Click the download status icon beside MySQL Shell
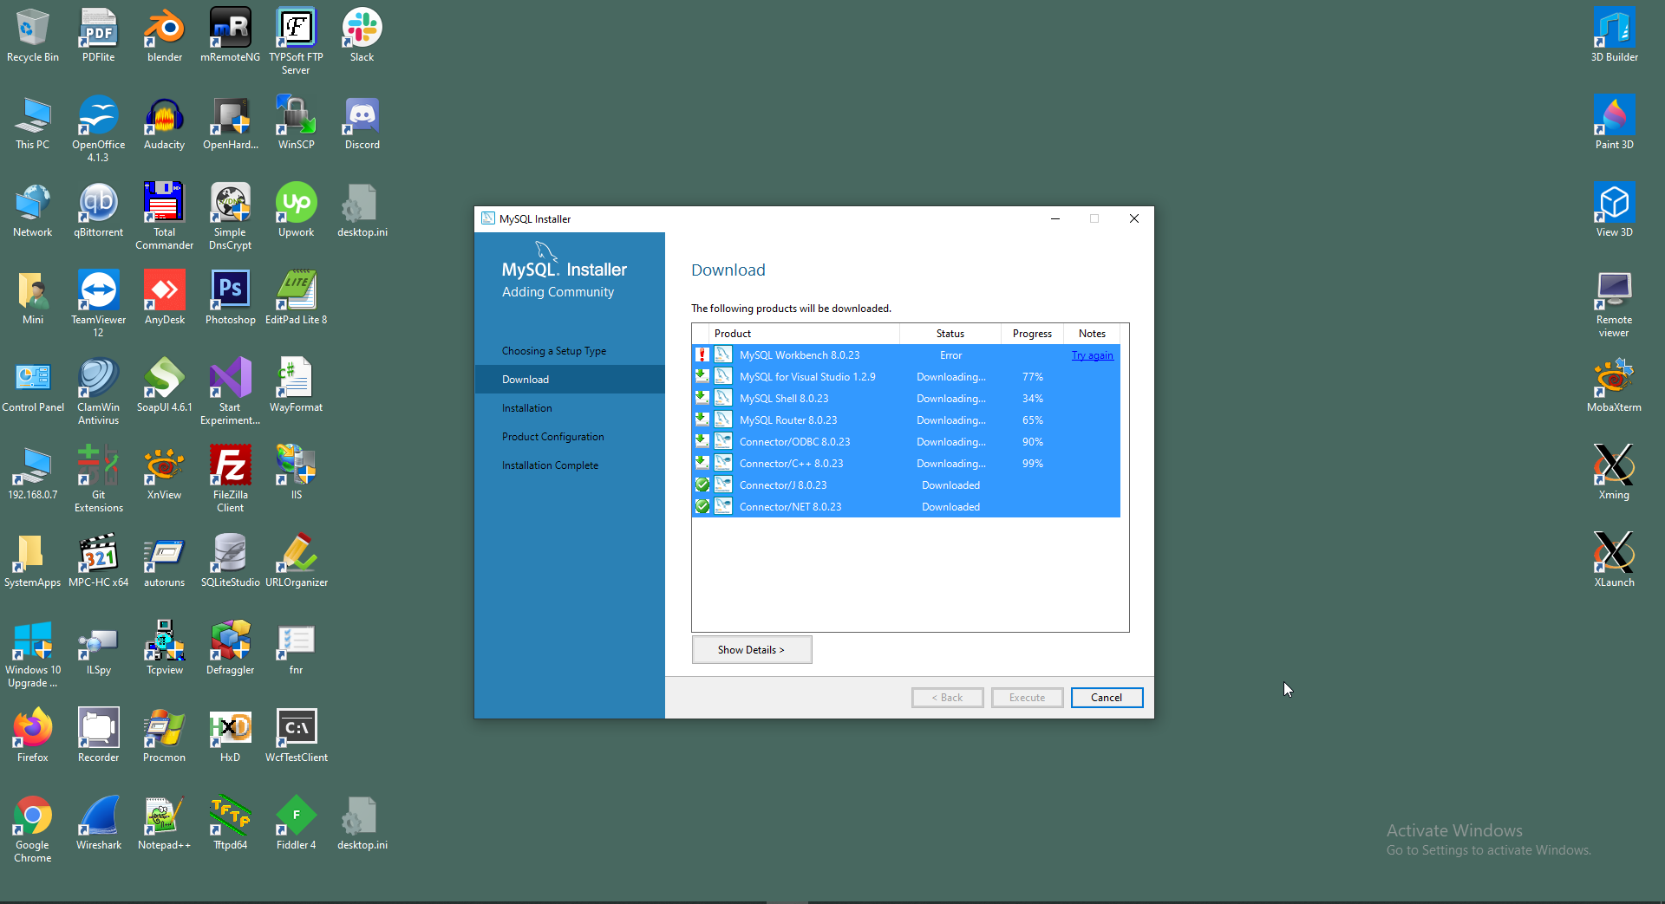This screenshot has height=904, width=1665. pyautogui.click(x=702, y=399)
